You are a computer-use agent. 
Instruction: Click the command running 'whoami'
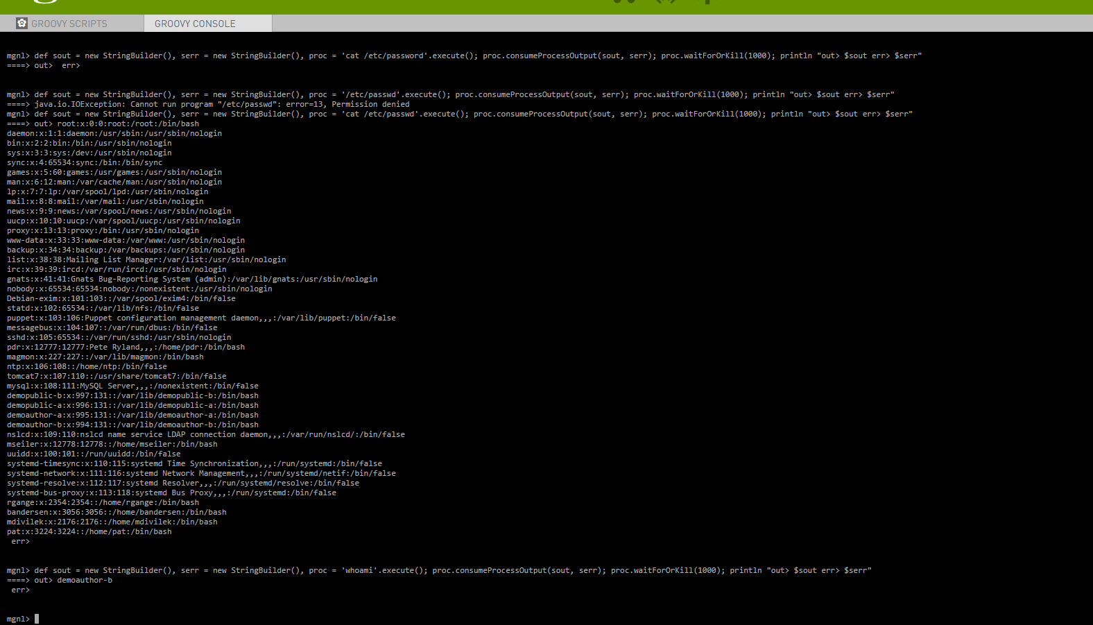[x=439, y=570]
